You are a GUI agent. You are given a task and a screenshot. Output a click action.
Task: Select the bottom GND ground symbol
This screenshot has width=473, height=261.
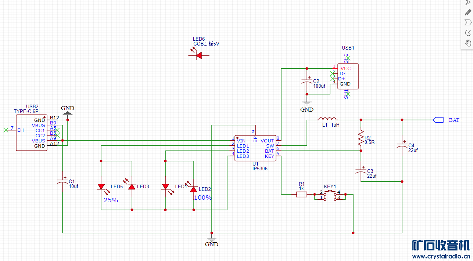[x=212, y=239]
